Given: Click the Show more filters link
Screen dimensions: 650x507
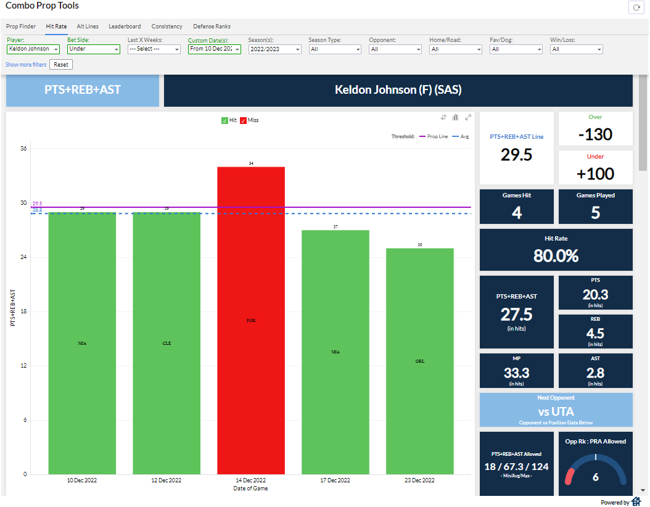Looking at the screenshot, I should click(x=26, y=64).
